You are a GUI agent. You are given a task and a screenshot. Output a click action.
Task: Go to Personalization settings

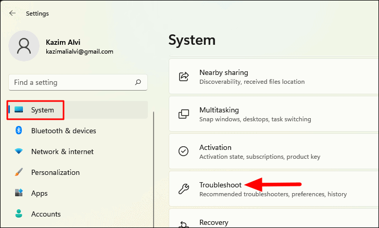pos(78,172)
